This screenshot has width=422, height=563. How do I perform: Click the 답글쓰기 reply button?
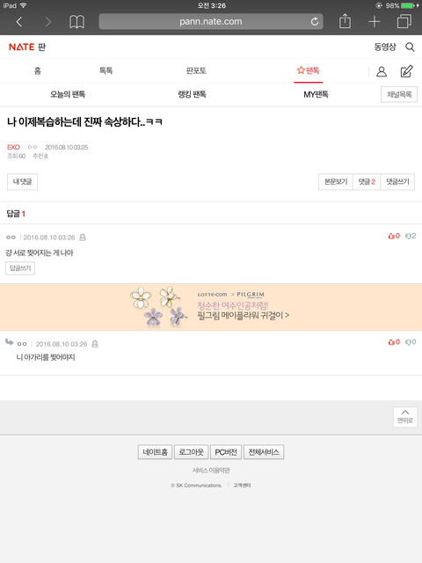tap(20, 268)
